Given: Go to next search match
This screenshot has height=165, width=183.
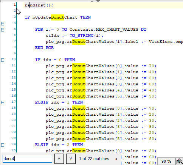Looking at the screenshot, I should point(71,159).
